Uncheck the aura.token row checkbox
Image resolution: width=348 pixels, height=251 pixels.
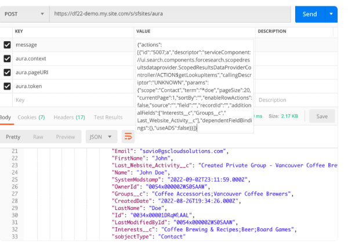click(7, 86)
